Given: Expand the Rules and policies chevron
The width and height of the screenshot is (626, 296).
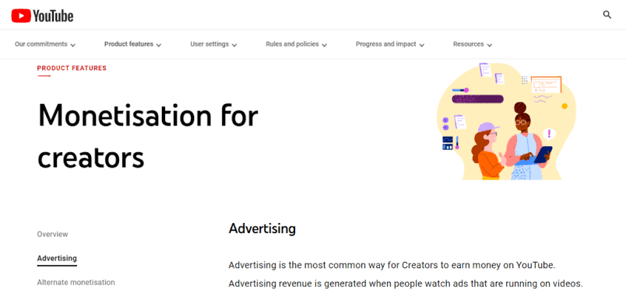Looking at the screenshot, I should [x=324, y=45].
